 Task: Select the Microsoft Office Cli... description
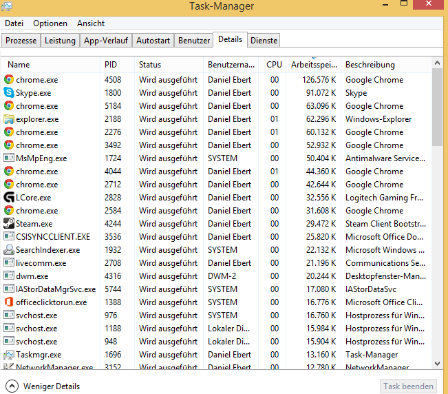click(x=384, y=302)
